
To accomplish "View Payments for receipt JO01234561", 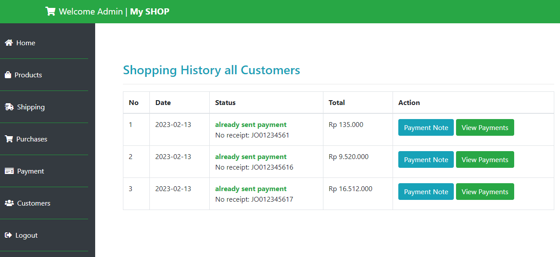I will [485, 127].
